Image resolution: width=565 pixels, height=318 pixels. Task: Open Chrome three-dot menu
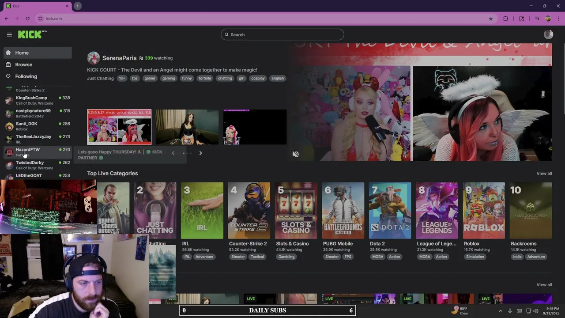click(558, 19)
